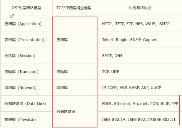
Task: Click 数据链路层 in the TCP/IP model column
Action: click(x=66, y=111)
